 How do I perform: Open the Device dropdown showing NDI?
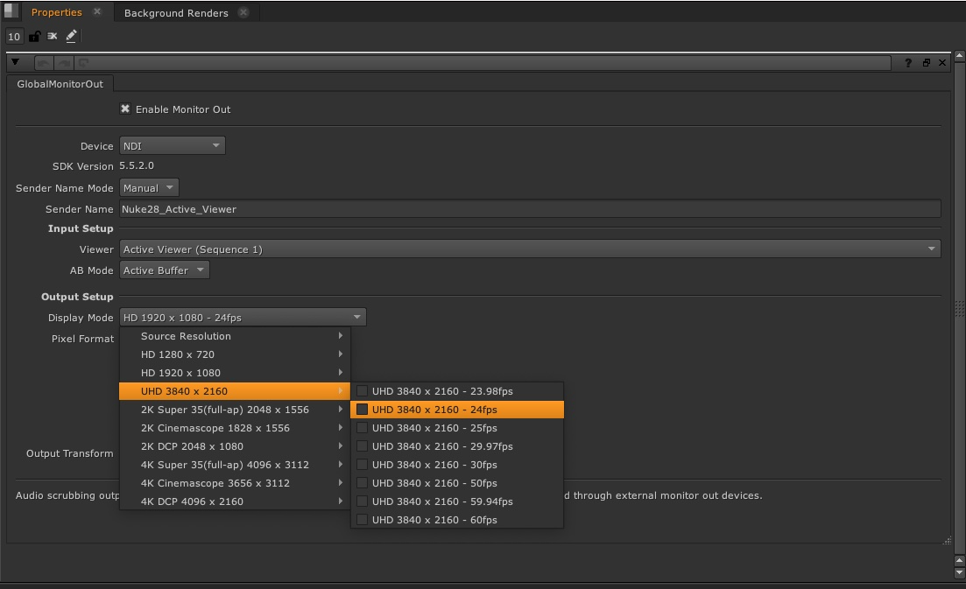coord(172,146)
